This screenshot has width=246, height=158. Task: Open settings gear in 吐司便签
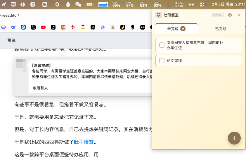pyautogui.click(x=230, y=15)
